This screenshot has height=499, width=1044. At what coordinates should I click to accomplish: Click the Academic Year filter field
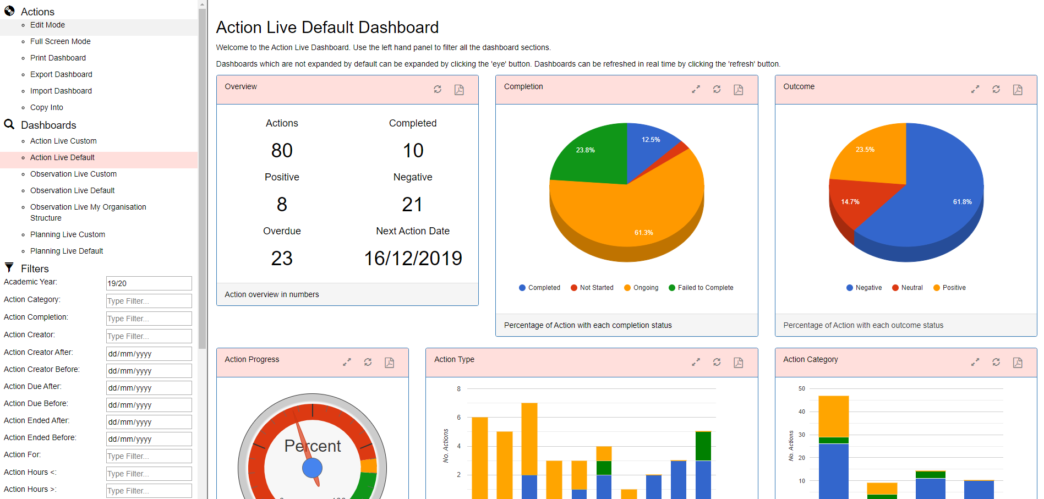[149, 283]
